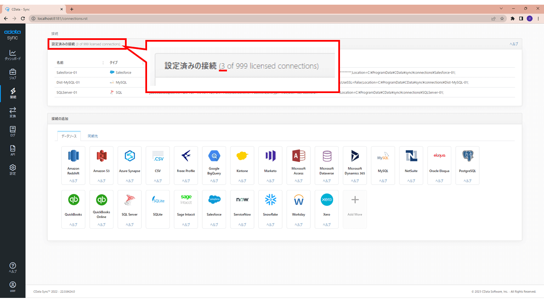The width and height of the screenshot is (544, 306).
Task: Click the CData Sync logo
Action: [x=13, y=35]
